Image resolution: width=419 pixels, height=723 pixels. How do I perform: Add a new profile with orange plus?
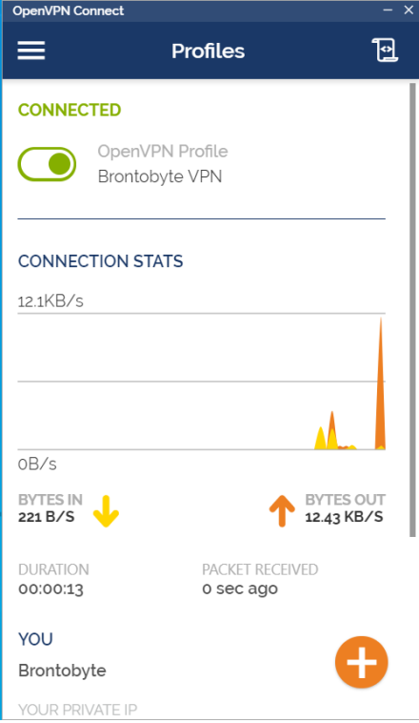point(362,662)
